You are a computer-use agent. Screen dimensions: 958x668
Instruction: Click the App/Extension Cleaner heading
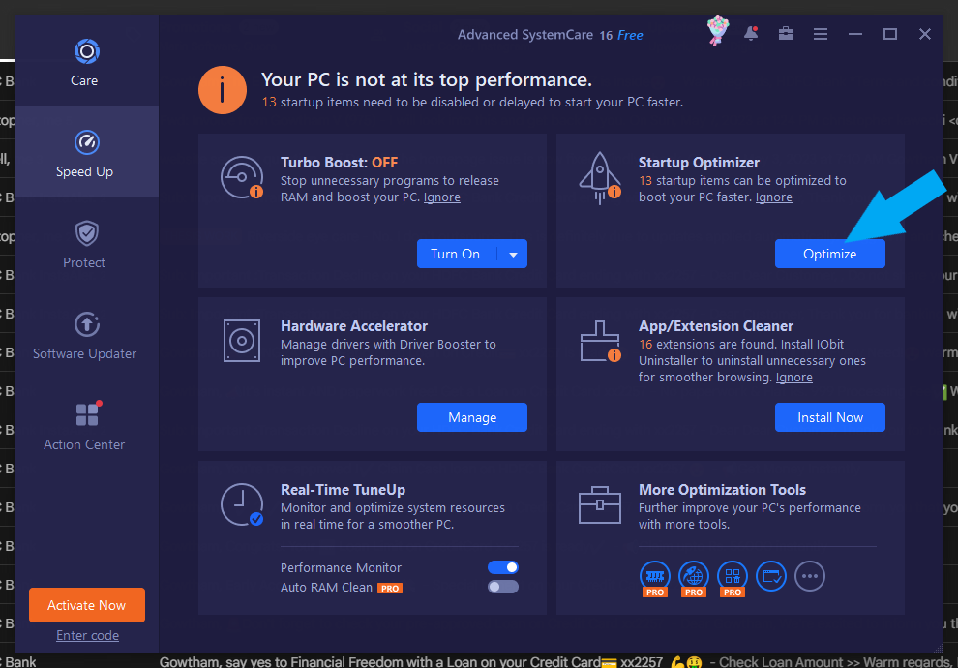point(716,326)
